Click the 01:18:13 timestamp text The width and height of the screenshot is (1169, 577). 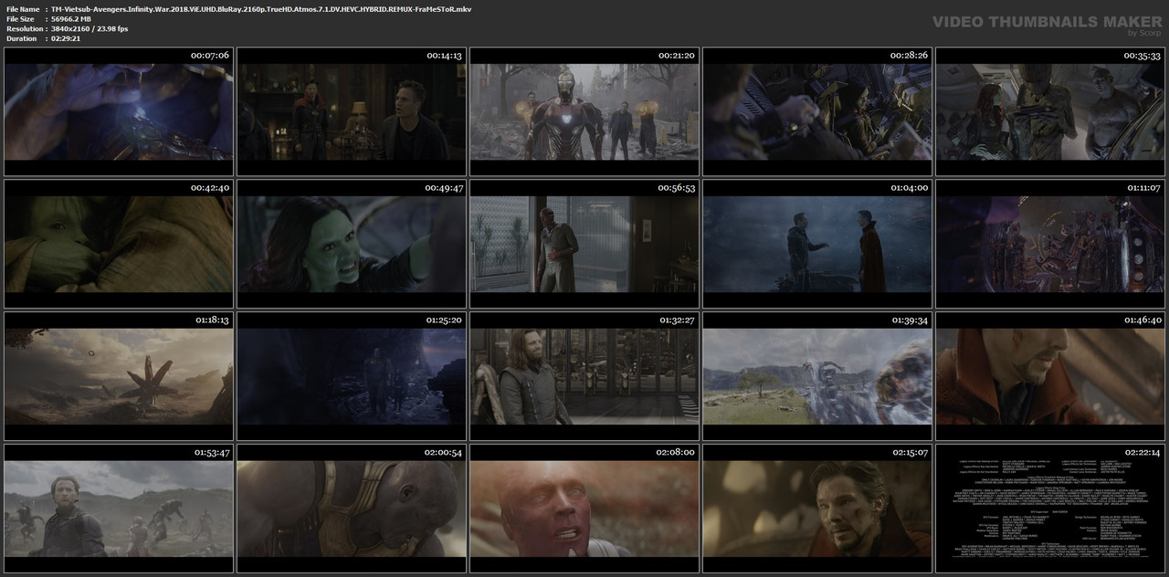pyautogui.click(x=210, y=320)
